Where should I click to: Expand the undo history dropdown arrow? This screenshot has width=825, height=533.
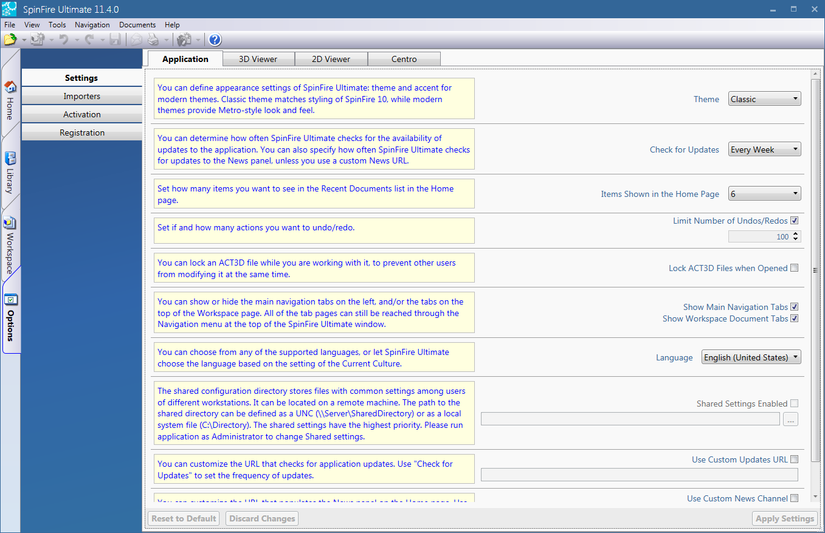77,41
